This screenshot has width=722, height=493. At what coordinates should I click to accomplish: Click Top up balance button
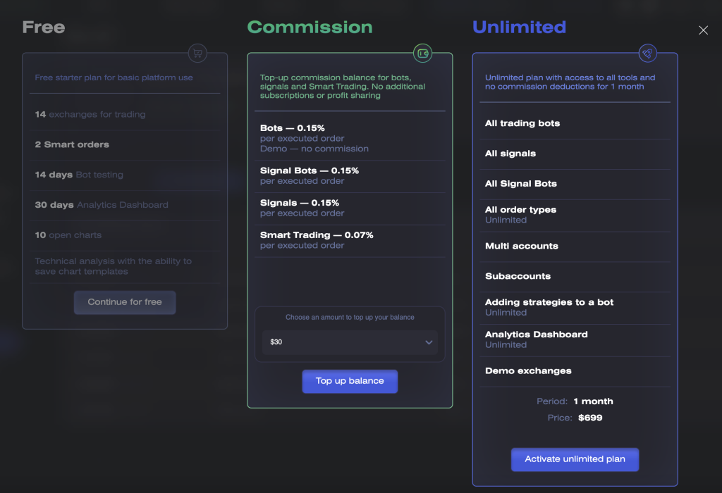[x=350, y=381]
